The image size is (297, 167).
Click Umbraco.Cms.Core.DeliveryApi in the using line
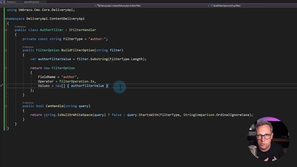click(45, 10)
